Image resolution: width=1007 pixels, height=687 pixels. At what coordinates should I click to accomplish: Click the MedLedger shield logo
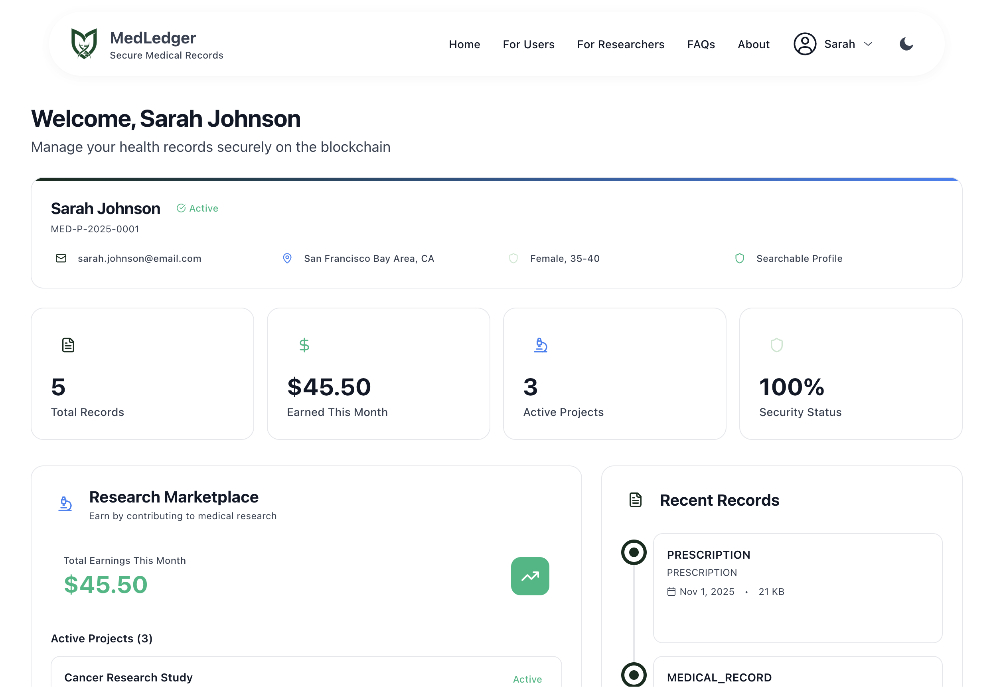coord(84,44)
